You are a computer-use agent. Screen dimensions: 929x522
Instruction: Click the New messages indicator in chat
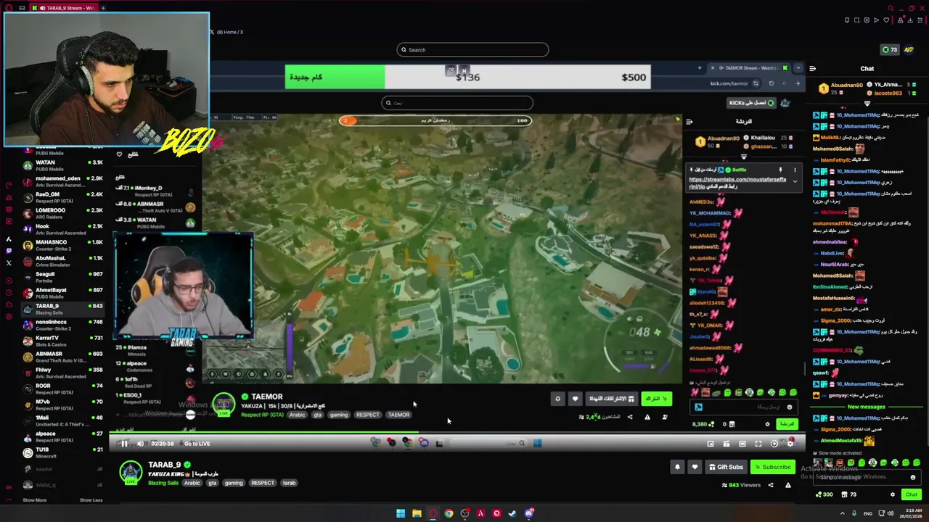click(x=867, y=407)
